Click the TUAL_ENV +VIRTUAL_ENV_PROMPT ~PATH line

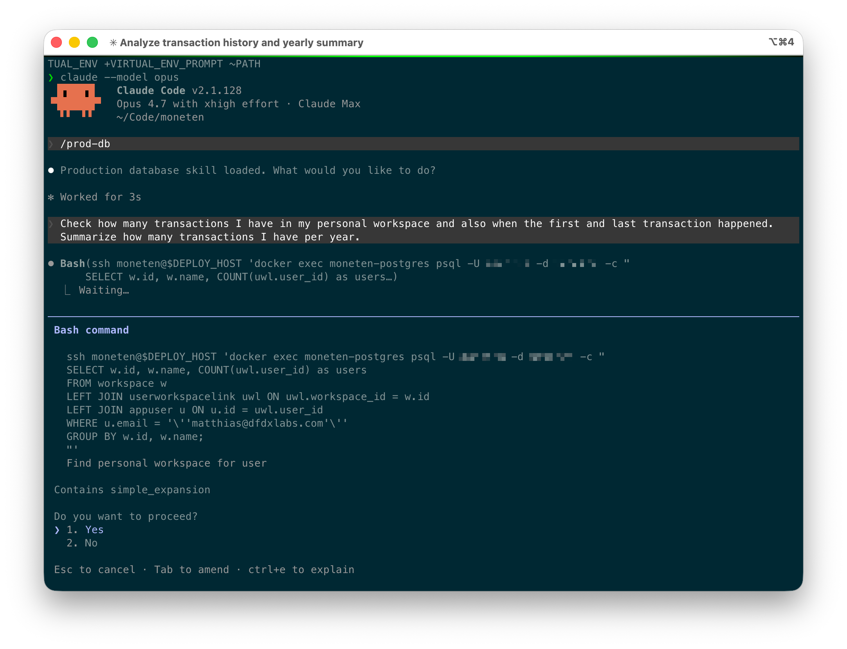point(154,64)
